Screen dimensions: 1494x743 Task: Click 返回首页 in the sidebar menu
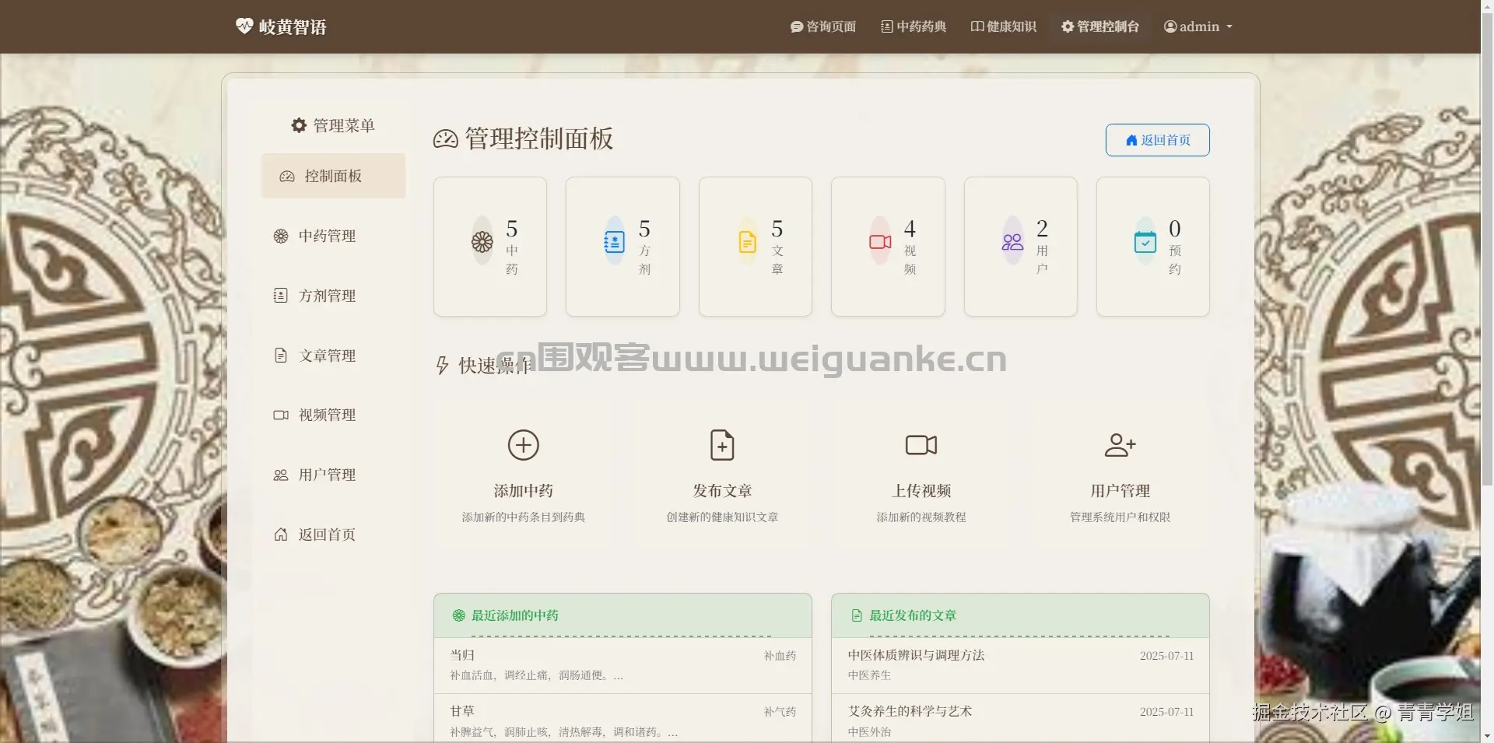[x=334, y=534]
